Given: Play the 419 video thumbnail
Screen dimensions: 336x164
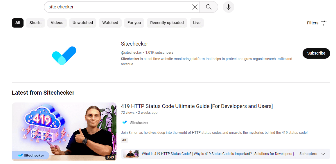Looking at the screenshot, I should pyautogui.click(x=64, y=132).
